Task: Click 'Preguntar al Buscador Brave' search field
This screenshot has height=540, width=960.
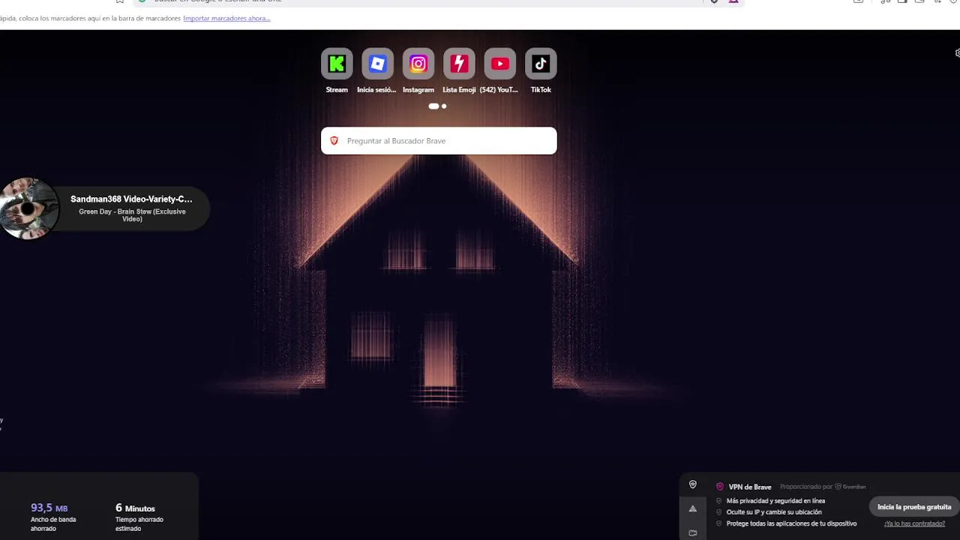Action: [x=439, y=141]
